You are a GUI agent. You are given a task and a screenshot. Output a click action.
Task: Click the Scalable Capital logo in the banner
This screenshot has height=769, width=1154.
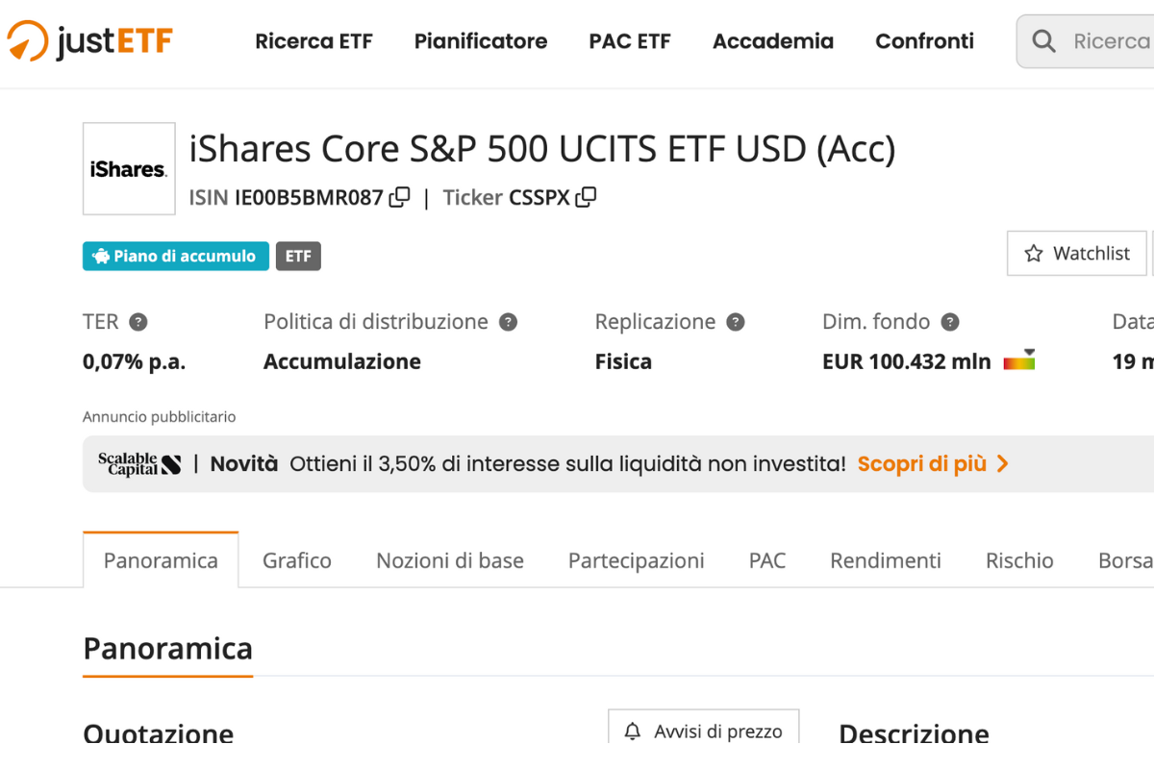[140, 462]
